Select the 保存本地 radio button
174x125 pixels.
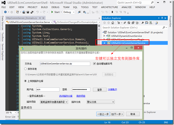[x=25, y=69]
